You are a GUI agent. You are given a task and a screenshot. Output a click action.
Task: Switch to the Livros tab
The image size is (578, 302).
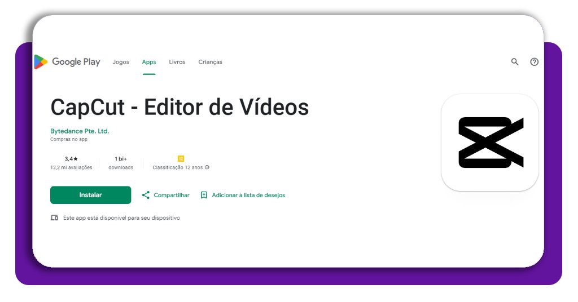[x=177, y=62]
